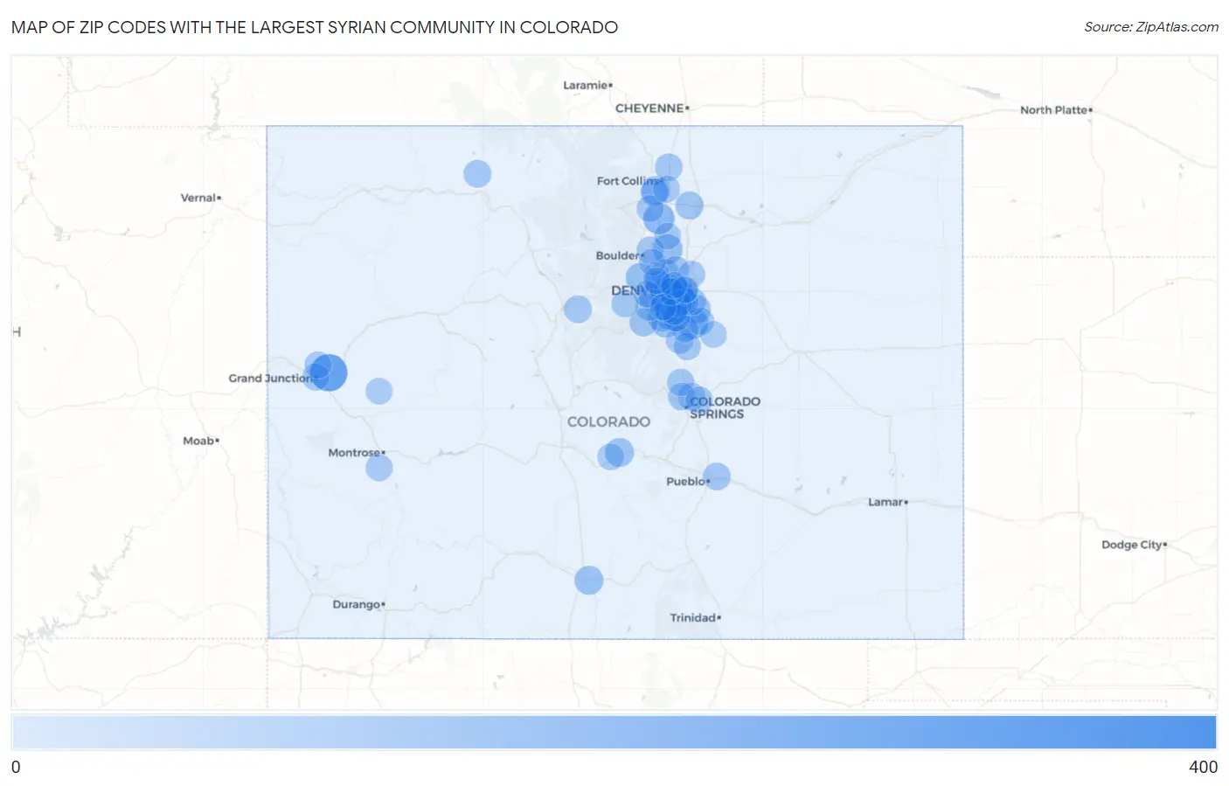Click the Vernal city label
The image size is (1229, 786).
[198, 198]
